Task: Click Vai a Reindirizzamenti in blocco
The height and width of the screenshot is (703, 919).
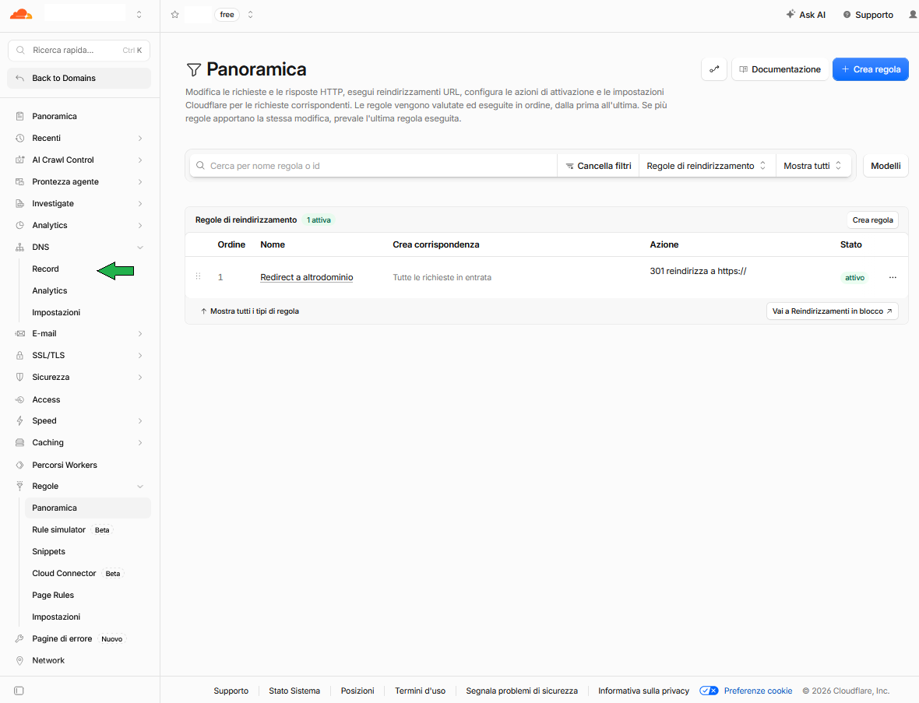Action: pyautogui.click(x=833, y=311)
